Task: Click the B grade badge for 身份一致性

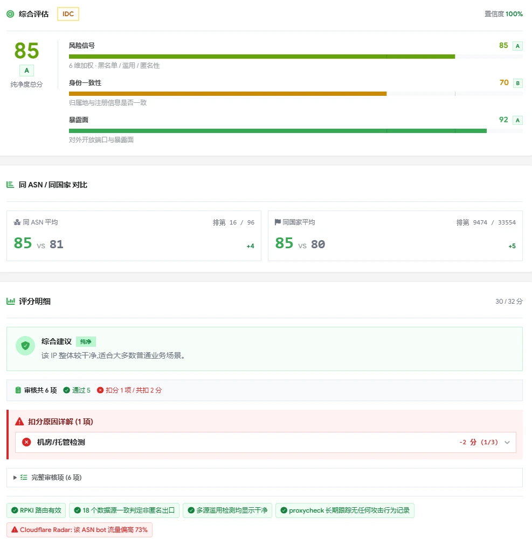Action: coord(517,83)
